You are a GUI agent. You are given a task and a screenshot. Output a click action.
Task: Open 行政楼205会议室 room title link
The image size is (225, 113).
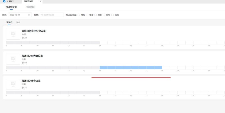pos(31,81)
